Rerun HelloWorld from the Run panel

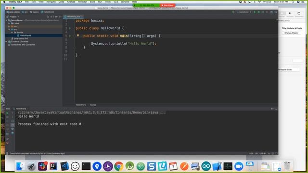pos(8,113)
